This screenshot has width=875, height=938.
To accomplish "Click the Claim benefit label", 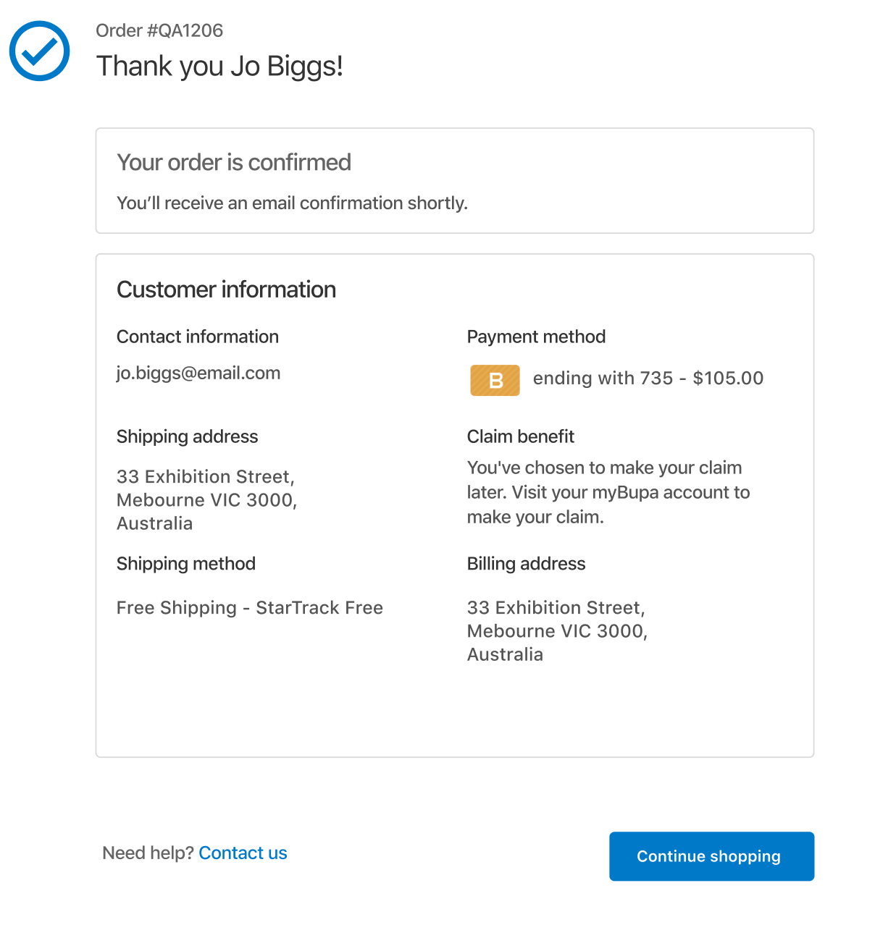I will (520, 436).
